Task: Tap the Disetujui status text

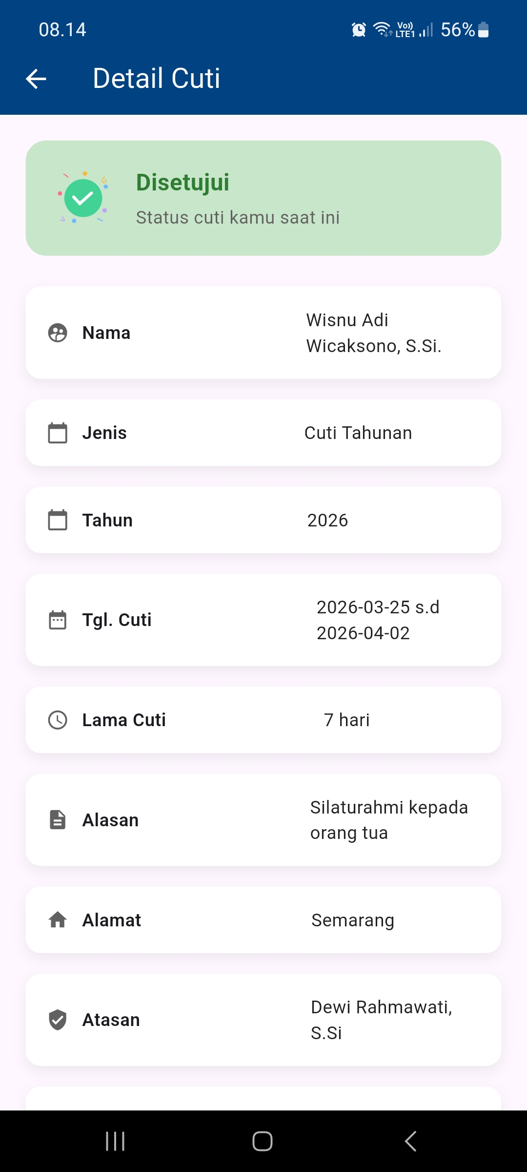Action: coord(183,183)
